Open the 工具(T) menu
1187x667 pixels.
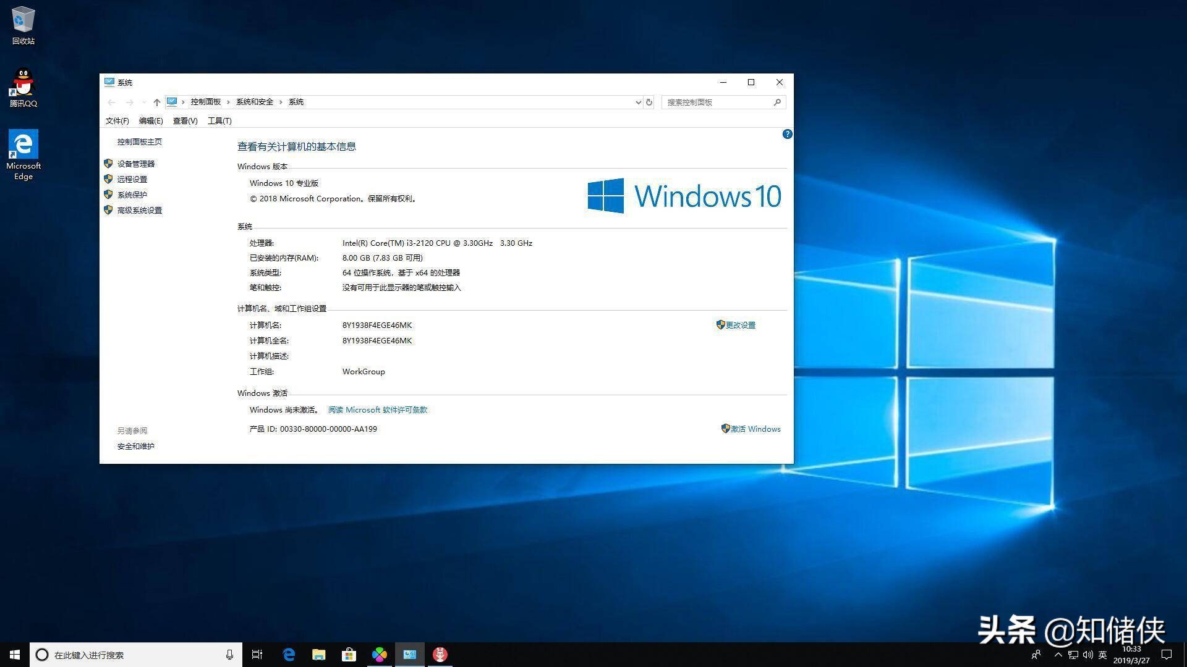coord(219,121)
